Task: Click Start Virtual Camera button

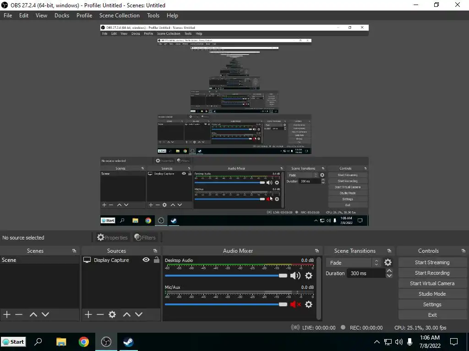Action: pyautogui.click(x=432, y=283)
